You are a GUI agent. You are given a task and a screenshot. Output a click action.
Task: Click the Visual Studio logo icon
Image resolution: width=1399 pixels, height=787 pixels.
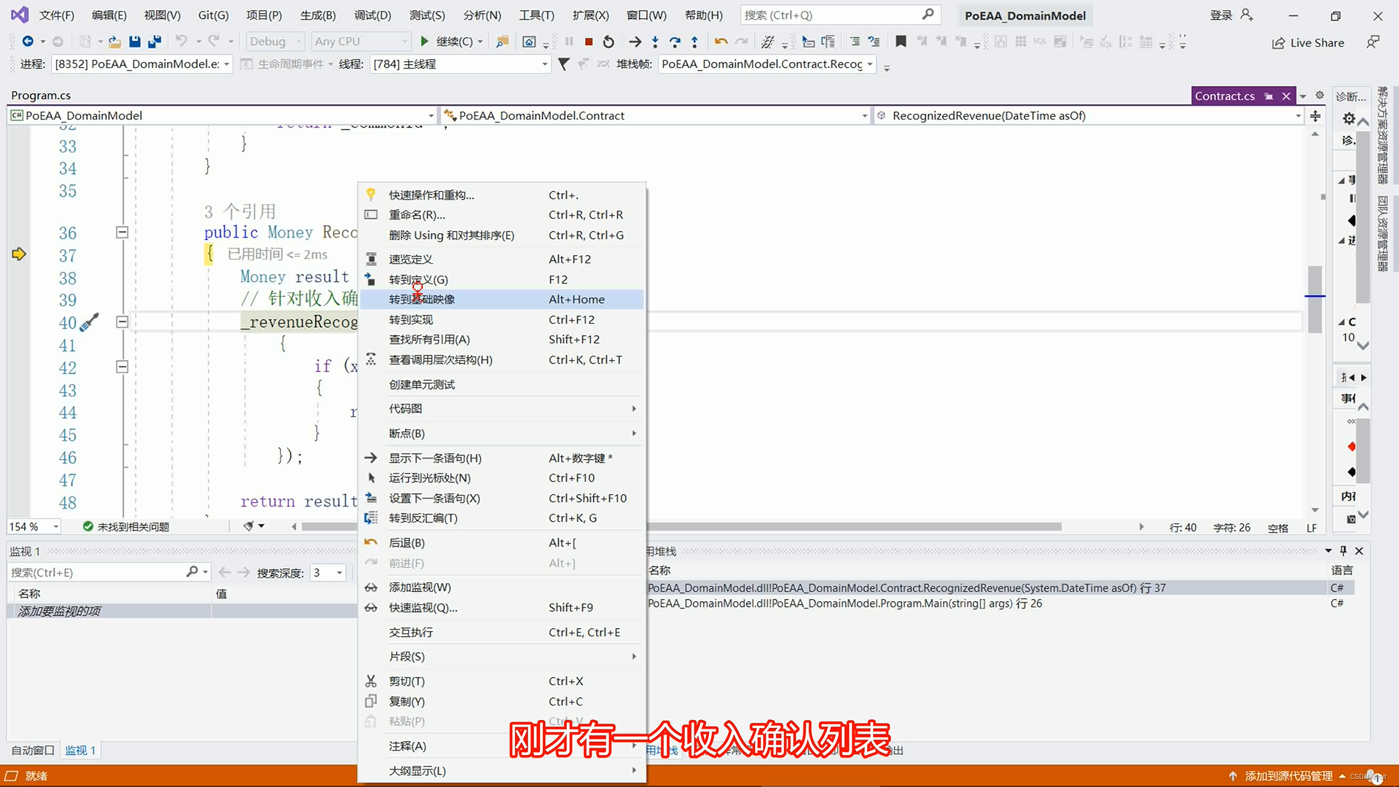pos(20,15)
